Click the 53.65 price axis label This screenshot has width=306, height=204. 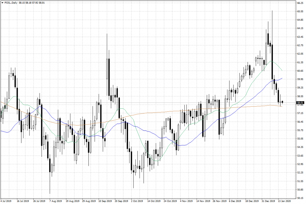click(x=300, y=156)
